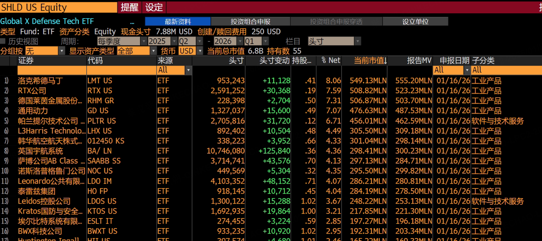Screen dimensions: 542x241
Task: Click the ellipsis after Global X Defense Tech ETF
Action: coord(132,22)
